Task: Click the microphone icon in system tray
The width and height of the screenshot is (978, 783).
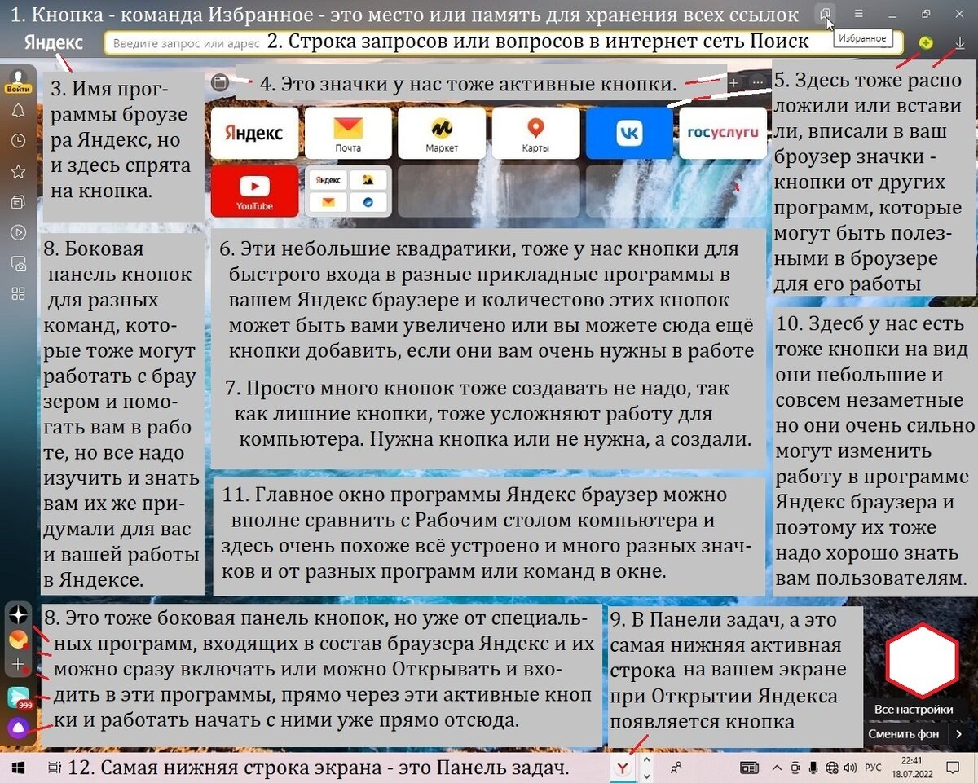Action: pyautogui.click(x=813, y=768)
